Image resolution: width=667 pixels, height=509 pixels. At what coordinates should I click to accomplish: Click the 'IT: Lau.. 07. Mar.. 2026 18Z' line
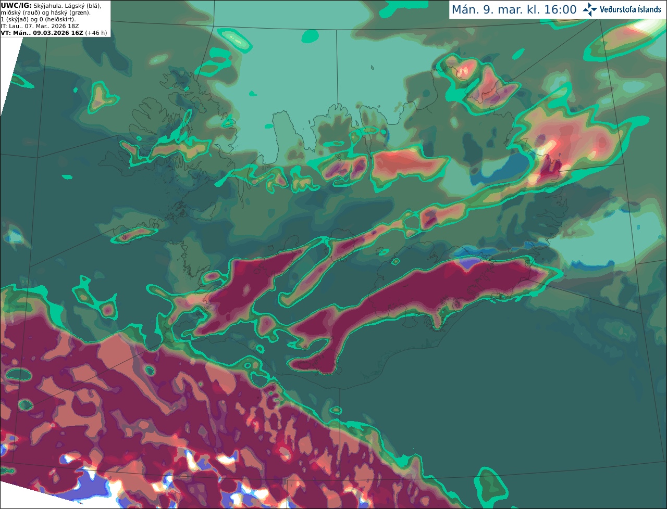pos(40,26)
